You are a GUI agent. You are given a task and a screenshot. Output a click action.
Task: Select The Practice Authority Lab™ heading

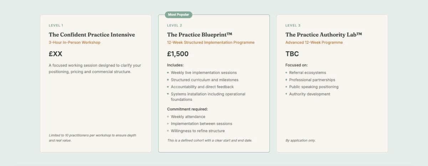coord(324,35)
